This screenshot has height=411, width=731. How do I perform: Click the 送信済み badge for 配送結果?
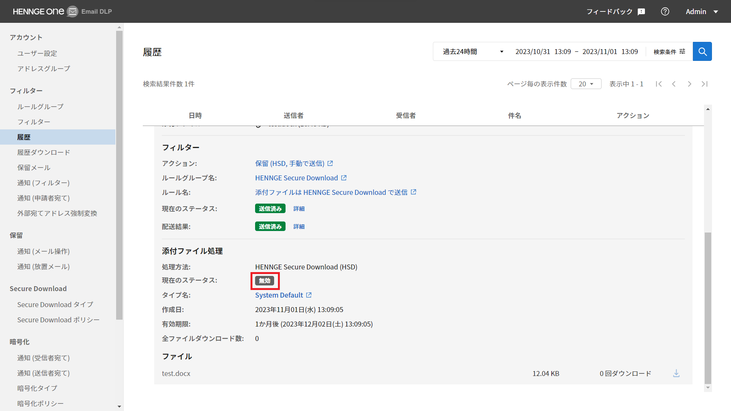pos(270,226)
